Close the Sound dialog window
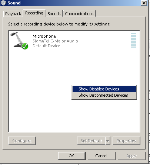This screenshot has width=150, height=165. pos(144,3)
